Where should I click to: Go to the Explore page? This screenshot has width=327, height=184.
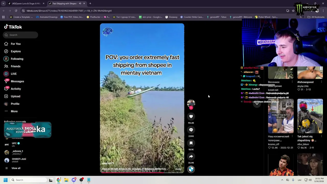pyautogui.click(x=16, y=51)
